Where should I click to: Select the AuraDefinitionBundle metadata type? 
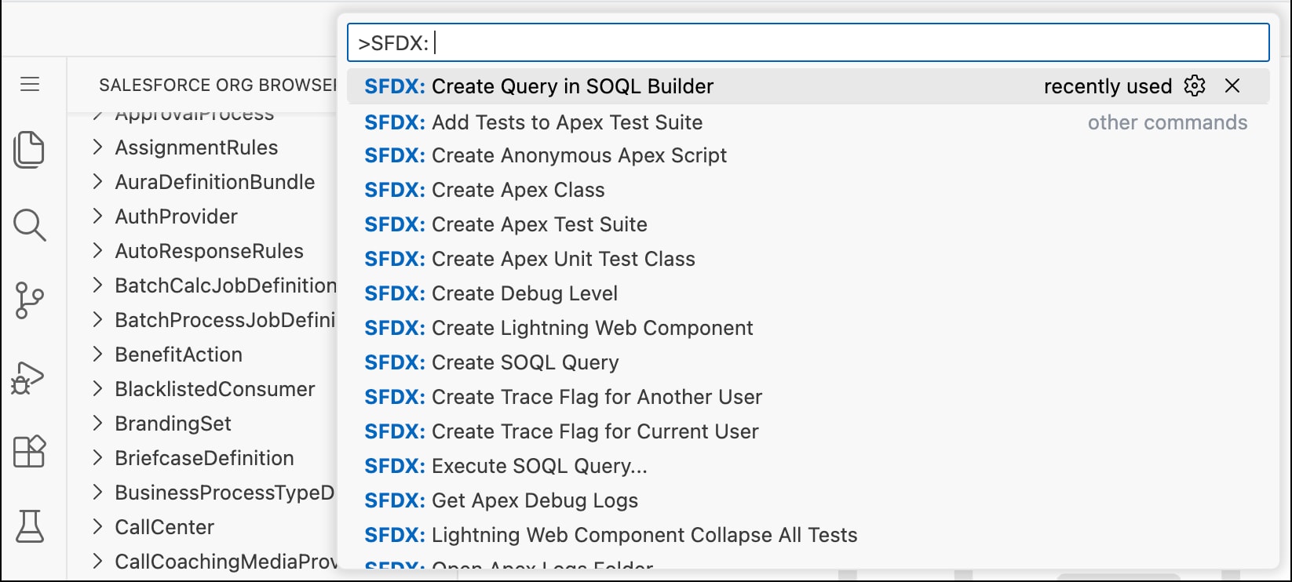[215, 182]
